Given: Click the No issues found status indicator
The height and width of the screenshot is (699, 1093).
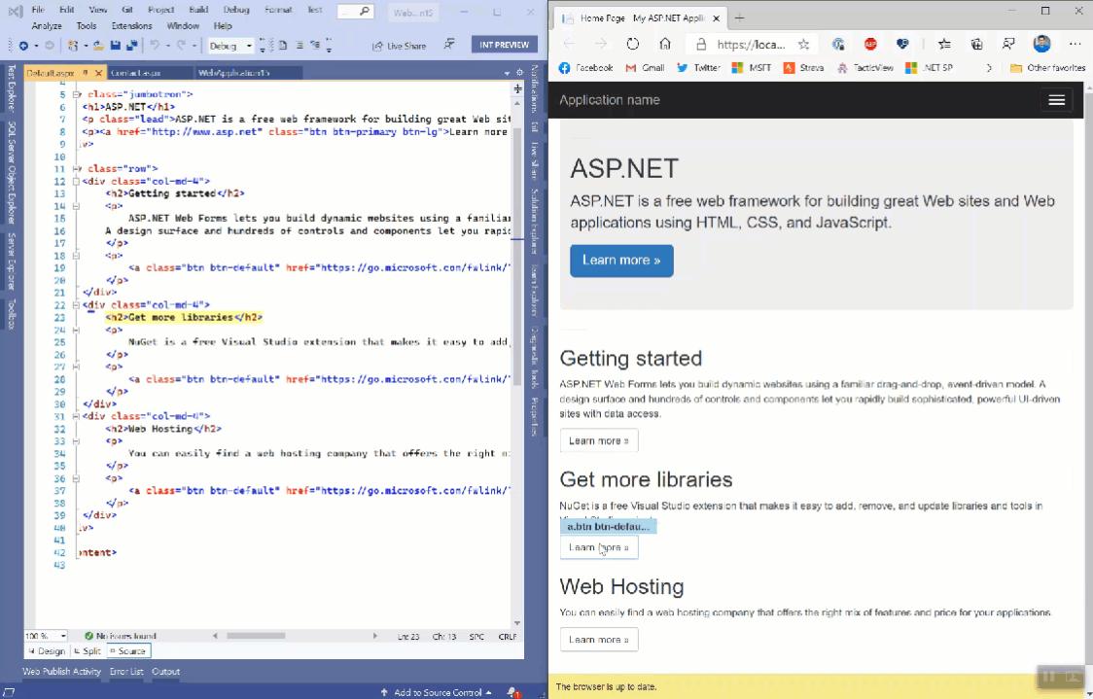Looking at the screenshot, I should (120, 636).
